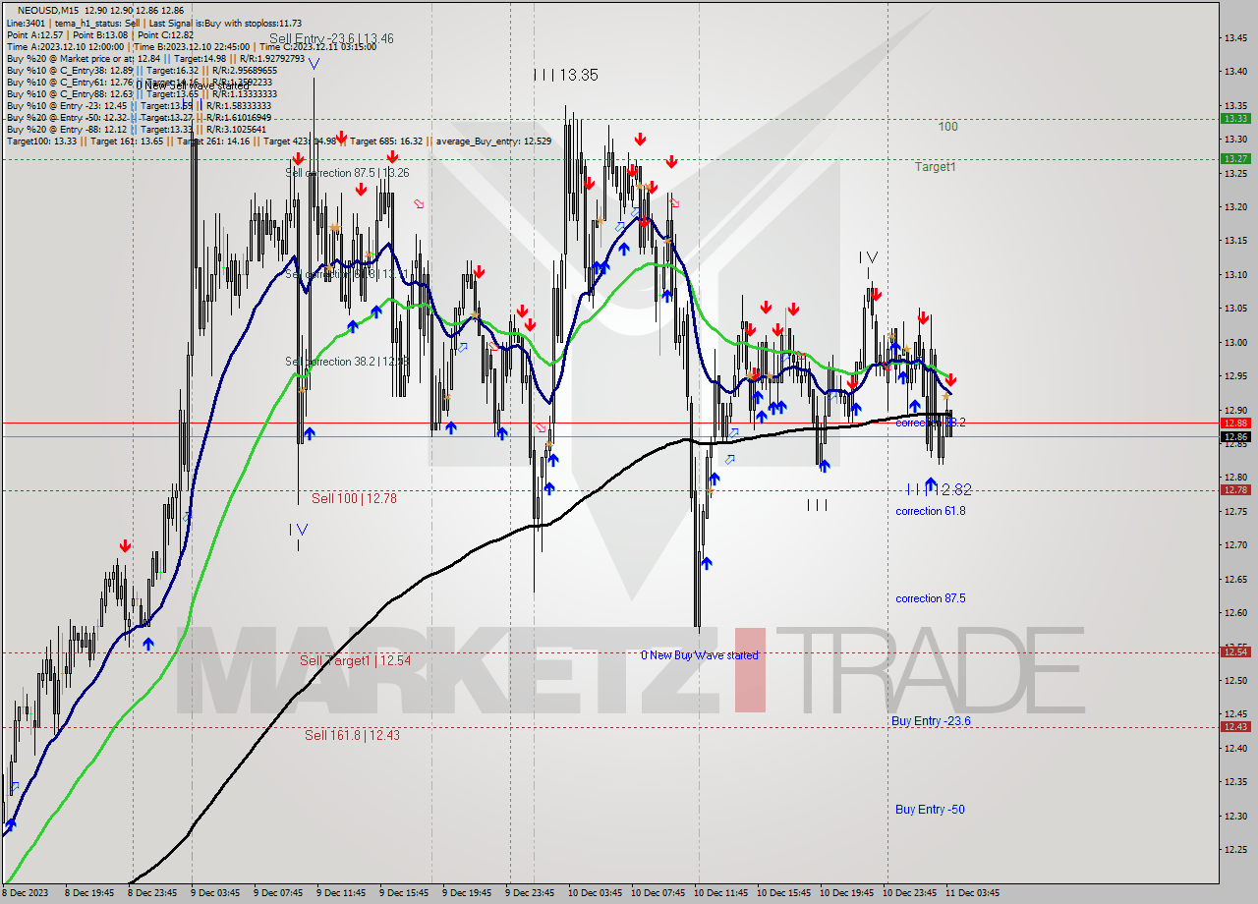
Task: Click the 'average_Buy_entry: 12.529' value
Action: (493, 141)
